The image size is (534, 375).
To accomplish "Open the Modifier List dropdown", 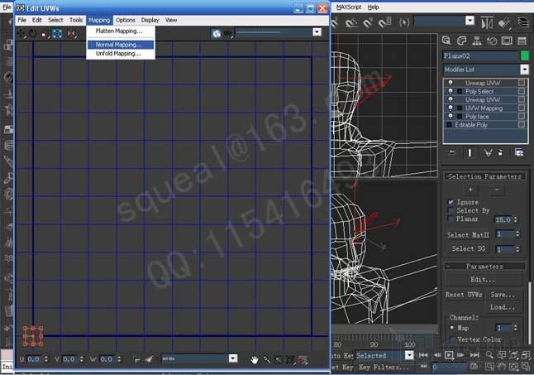I will coord(486,70).
